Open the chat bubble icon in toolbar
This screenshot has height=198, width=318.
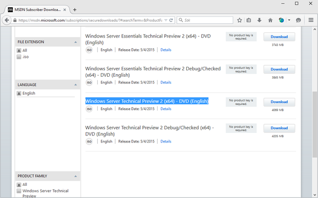pyautogui.click(x=298, y=20)
